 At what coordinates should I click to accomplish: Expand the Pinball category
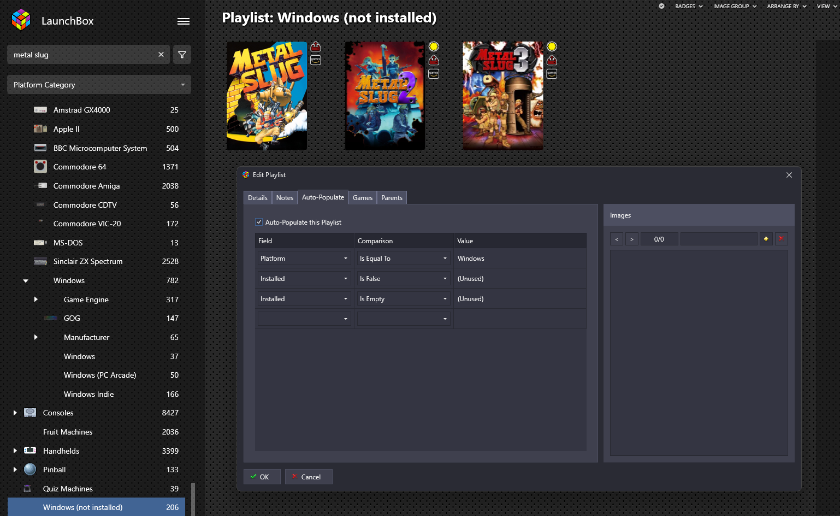[15, 470]
